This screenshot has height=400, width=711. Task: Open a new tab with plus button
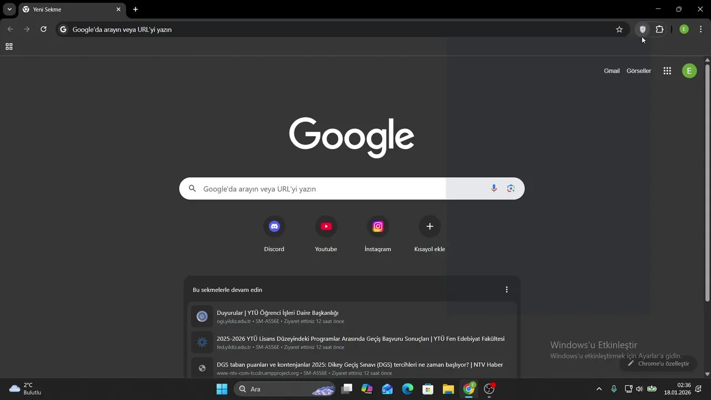click(136, 9)
